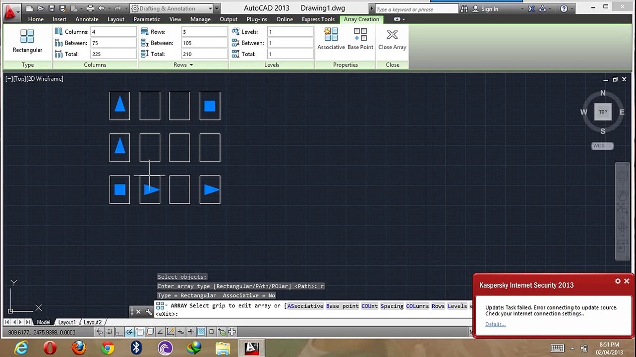Image resolution: width=636 pixels, height=357 pixels.
Task: Click the command line wrench customize icon
Action: tap(148, 311)
